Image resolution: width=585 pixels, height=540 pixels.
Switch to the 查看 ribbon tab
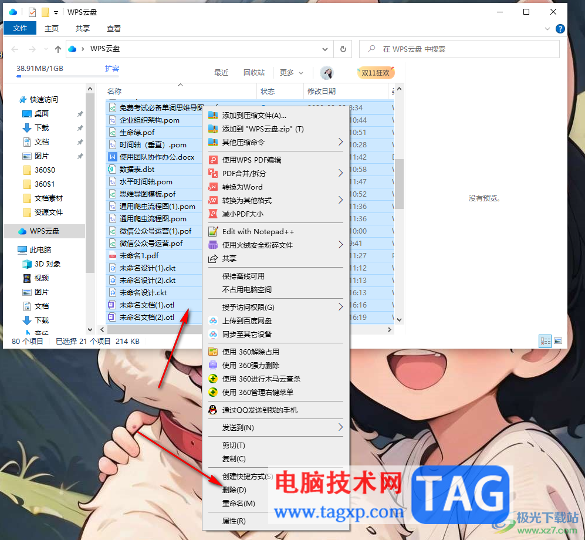(114, 28)
